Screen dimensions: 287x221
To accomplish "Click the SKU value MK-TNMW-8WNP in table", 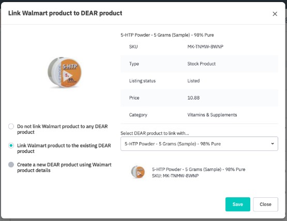I will [x=205, y=47].
